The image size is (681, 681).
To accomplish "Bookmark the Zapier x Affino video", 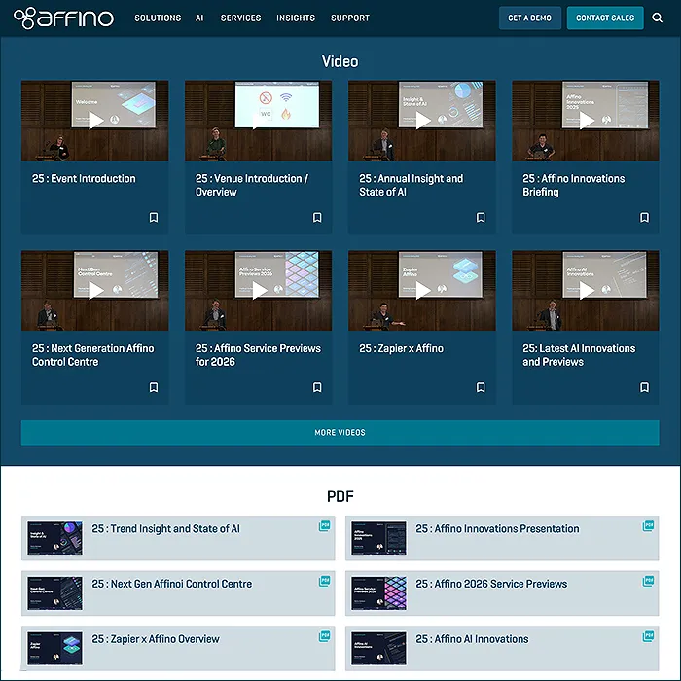I will point(481,387).
